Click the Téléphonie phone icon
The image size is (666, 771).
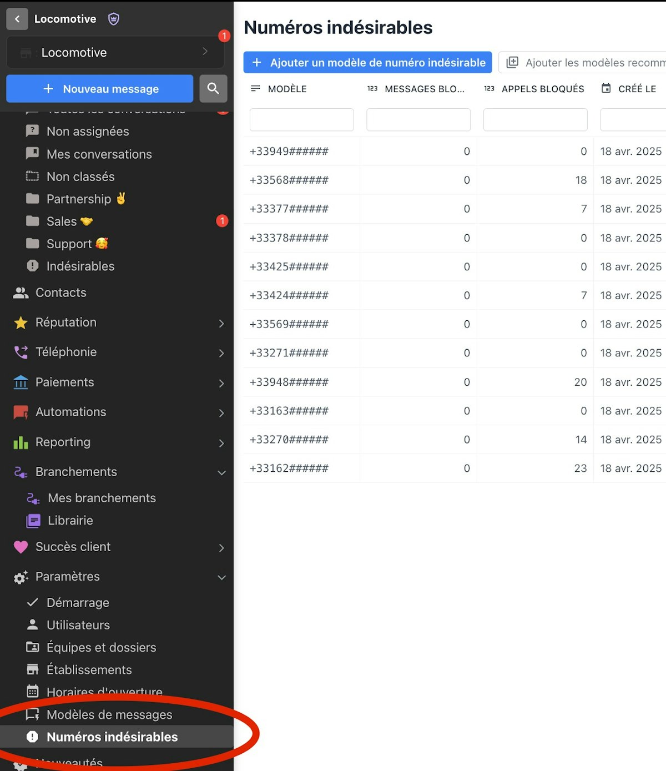(x=21, y=352)
